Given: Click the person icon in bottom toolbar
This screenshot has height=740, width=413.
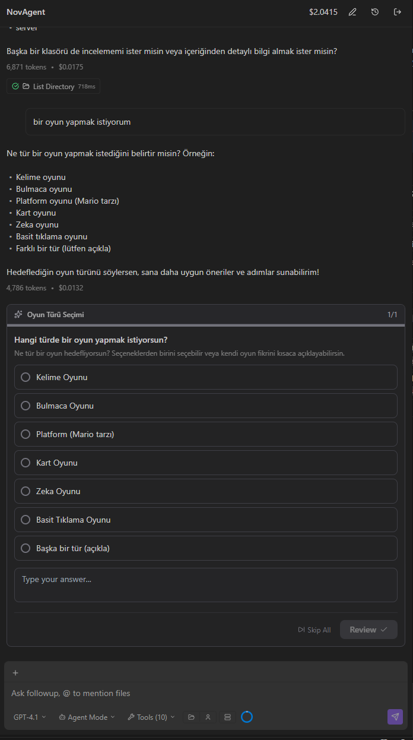Looking at the screenshot, I should tap(208, 717).
